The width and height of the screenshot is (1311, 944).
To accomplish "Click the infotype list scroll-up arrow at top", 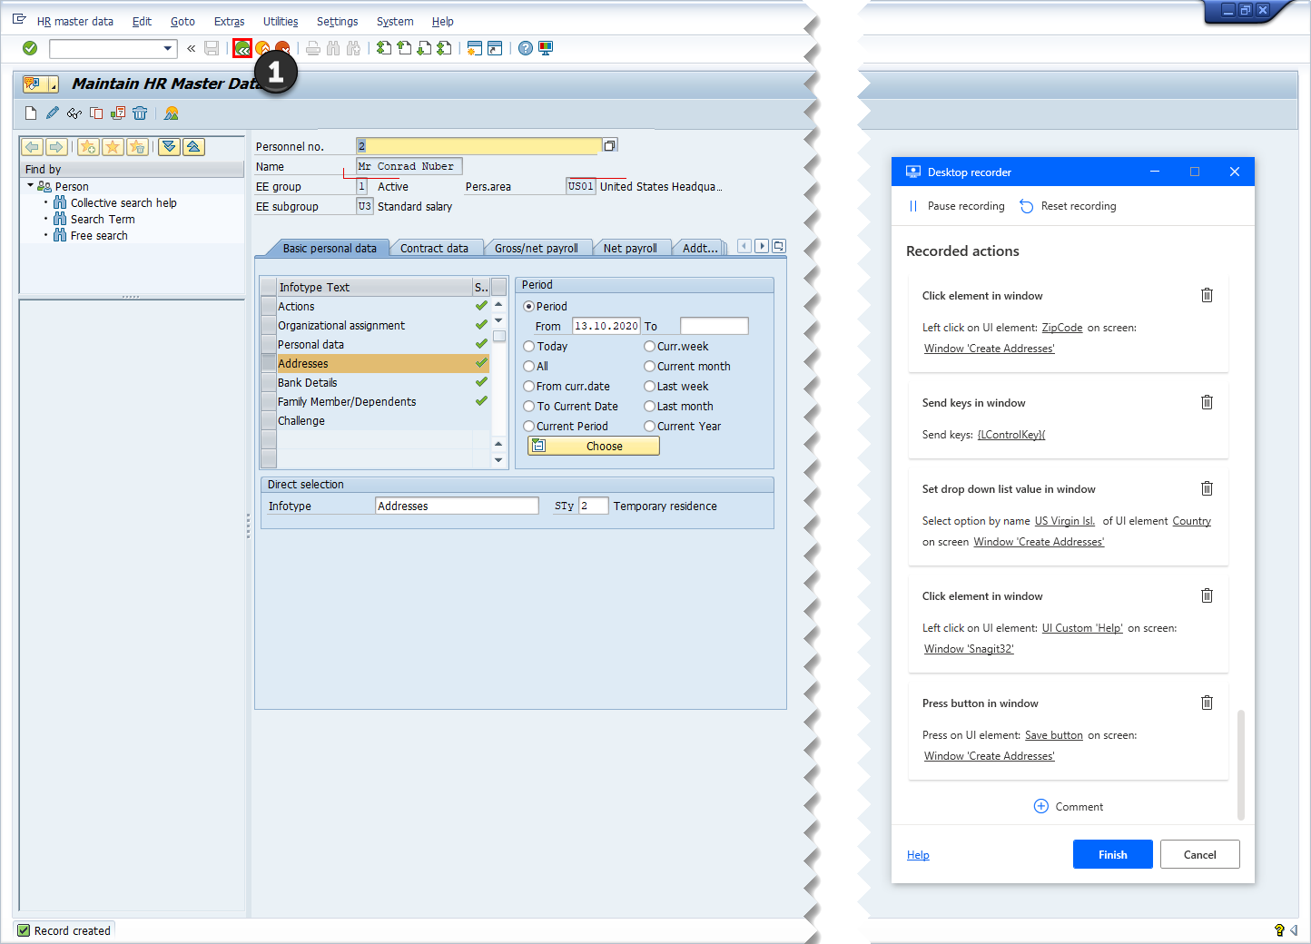I will coord(498,306).
